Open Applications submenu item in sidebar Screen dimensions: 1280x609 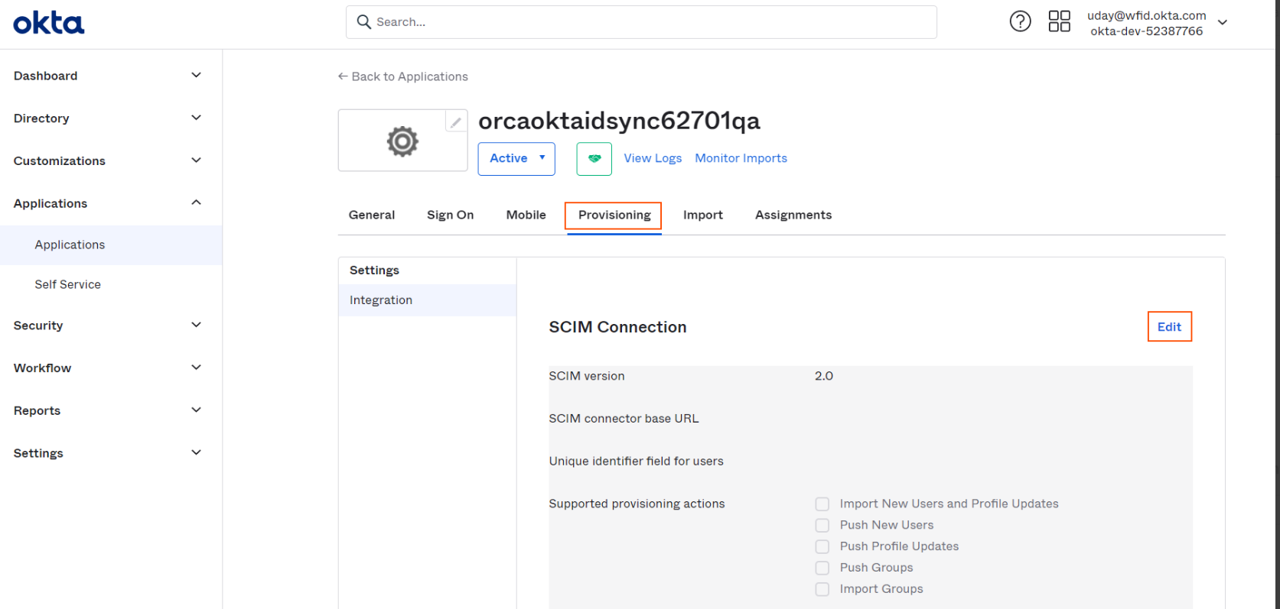pos(112,245)
